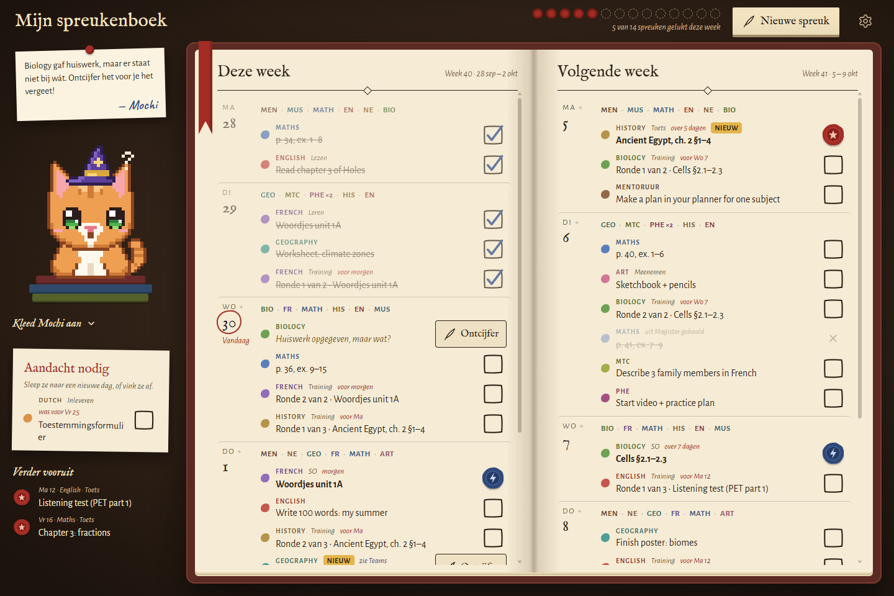Expand the Kleed Mochi aan dropdown
Viewport: 894px width, 596px height.
click(54, 323)
